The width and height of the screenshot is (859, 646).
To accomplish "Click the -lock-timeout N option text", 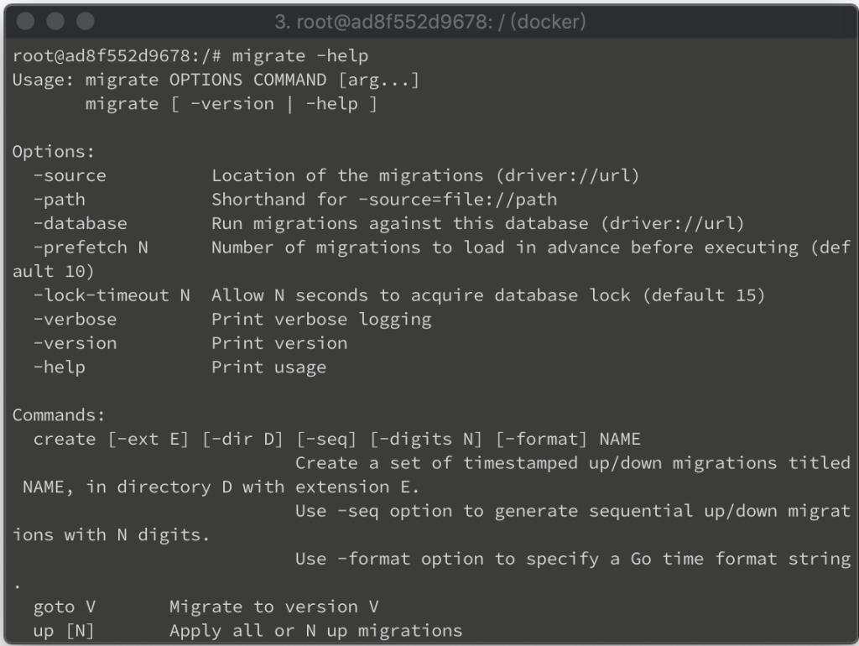I will point(112,295).
